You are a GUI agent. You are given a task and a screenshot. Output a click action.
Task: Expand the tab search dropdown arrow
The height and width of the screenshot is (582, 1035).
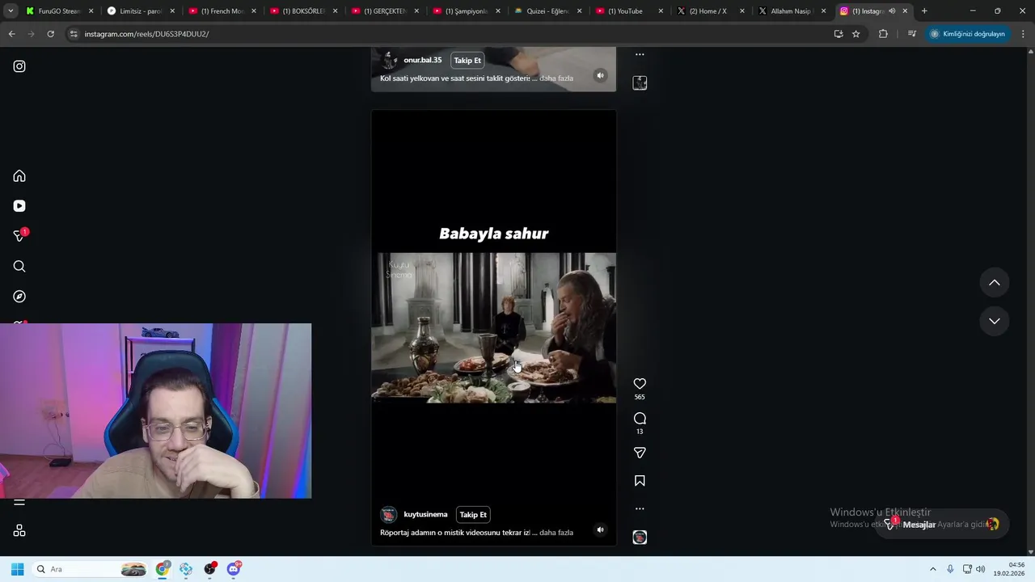pos(10,11)
